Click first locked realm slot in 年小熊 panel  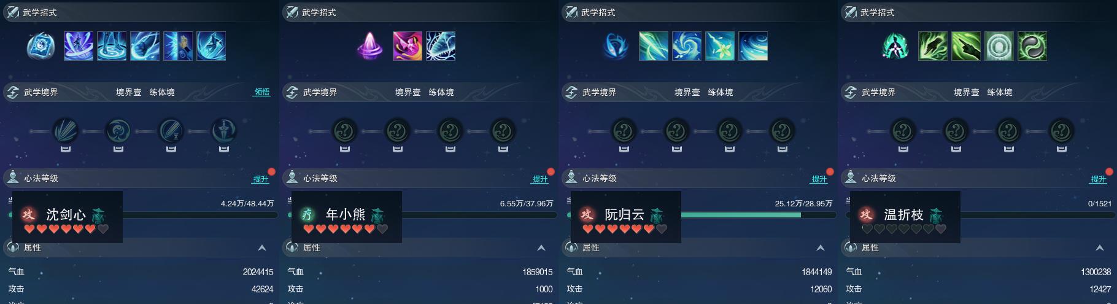(345, 131)
